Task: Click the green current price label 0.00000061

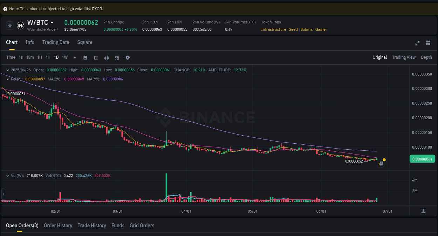Action: pyautogui.click(x=422, y=159)
